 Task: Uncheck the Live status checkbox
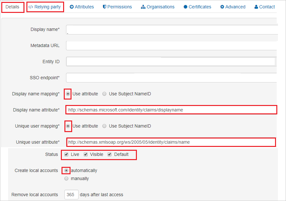click(x=66, y=154)
